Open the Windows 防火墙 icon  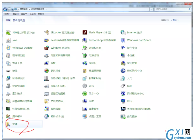(x=46, y=48)
